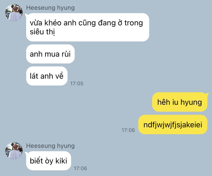The height and width of the screenshot is (176, 212).
Task: Click the word 'về' in third bubble
Action: tap(59, 76)
